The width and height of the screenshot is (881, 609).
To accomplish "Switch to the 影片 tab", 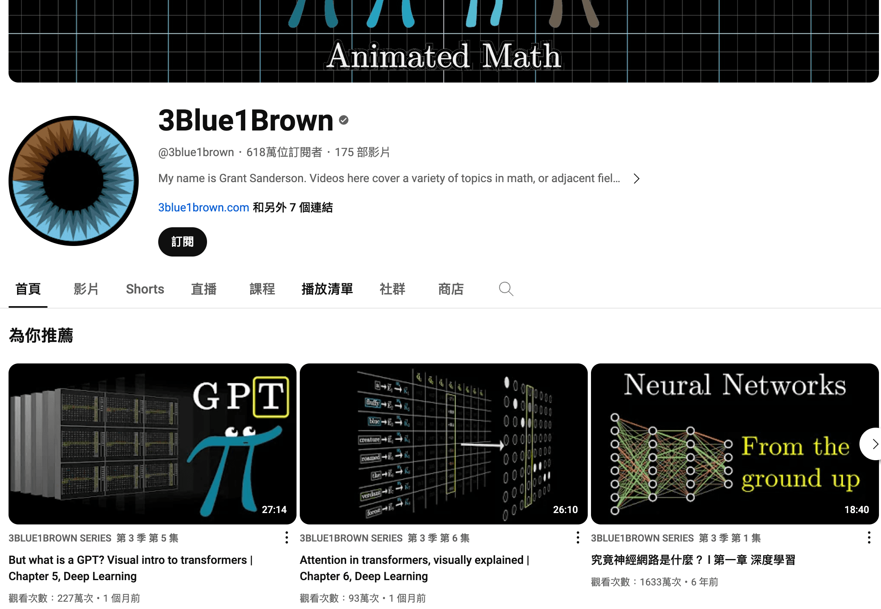I will click(86, 289).
